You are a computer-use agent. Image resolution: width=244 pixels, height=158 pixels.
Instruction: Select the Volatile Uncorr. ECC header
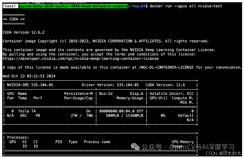point(172,94)
